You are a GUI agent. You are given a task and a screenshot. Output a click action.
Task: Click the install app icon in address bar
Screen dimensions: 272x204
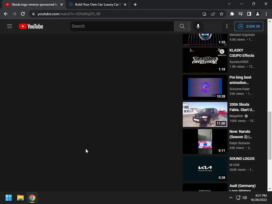point(204,14)
